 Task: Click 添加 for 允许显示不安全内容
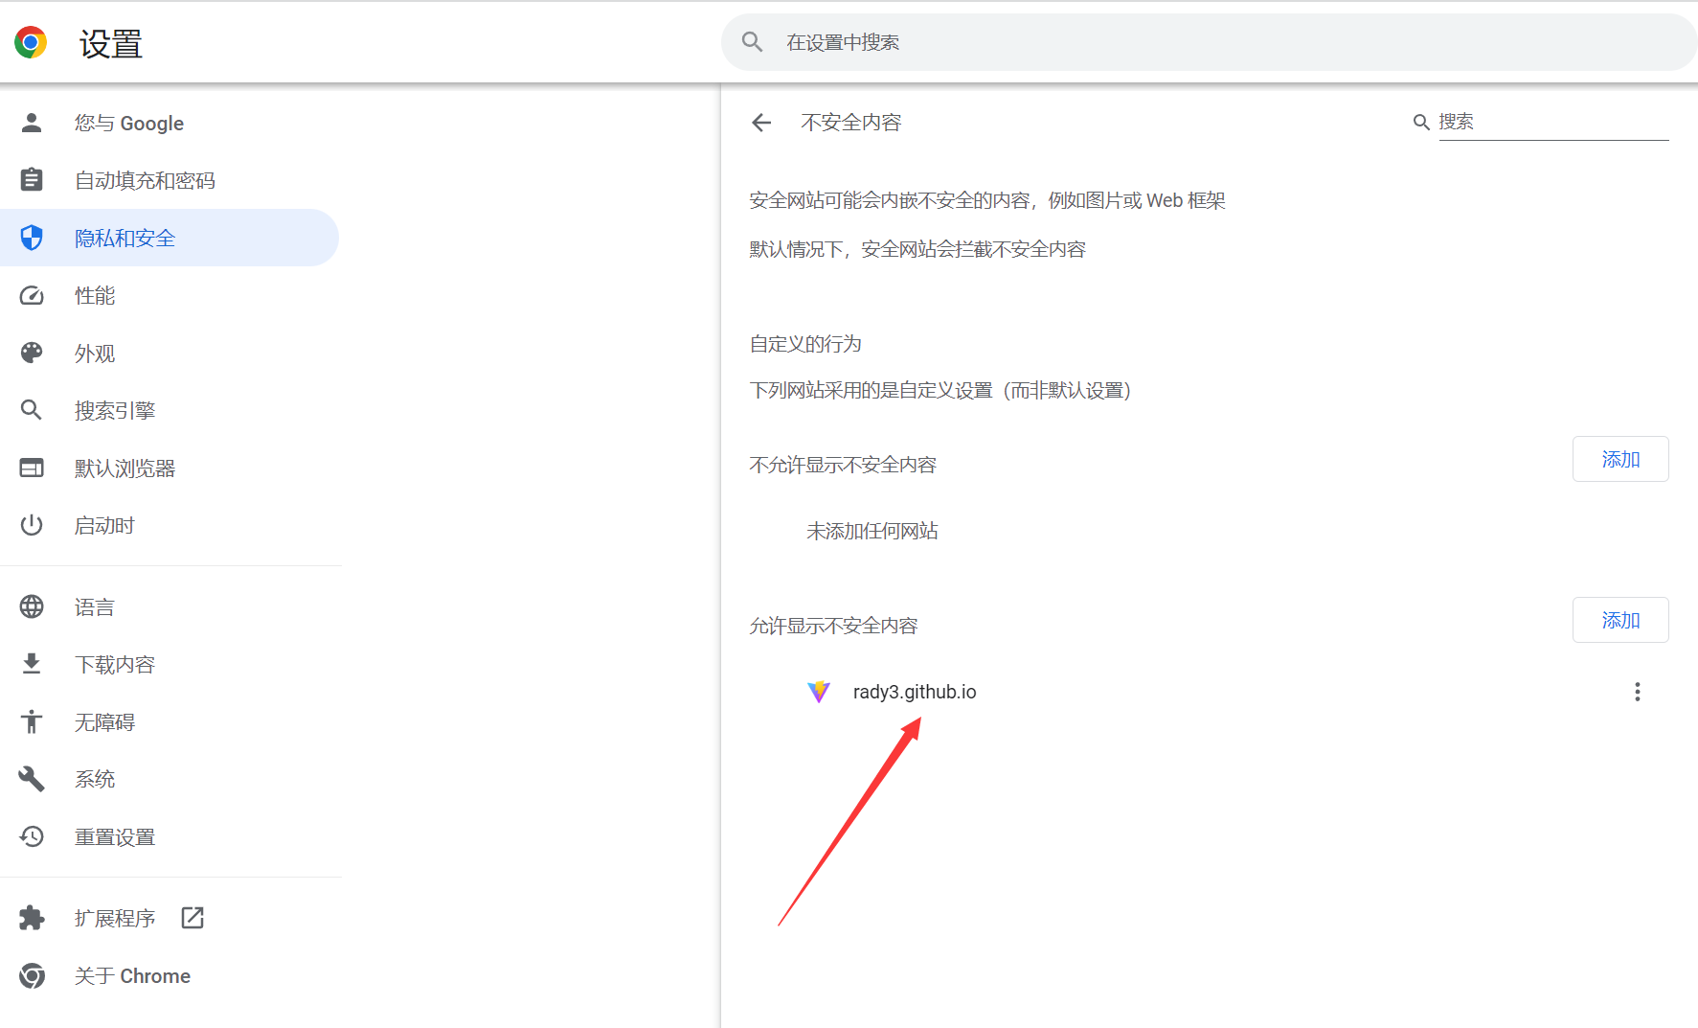(1620, 620)
